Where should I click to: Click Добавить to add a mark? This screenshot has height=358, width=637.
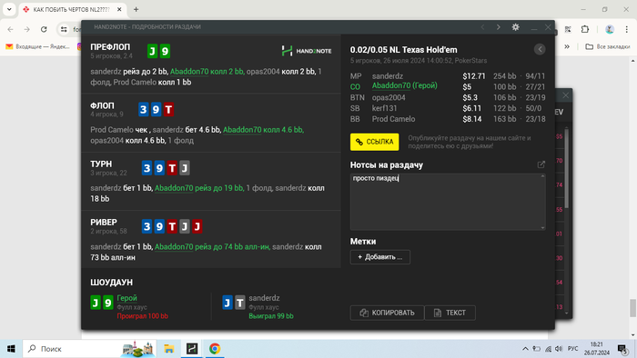[x=379, y=257]
